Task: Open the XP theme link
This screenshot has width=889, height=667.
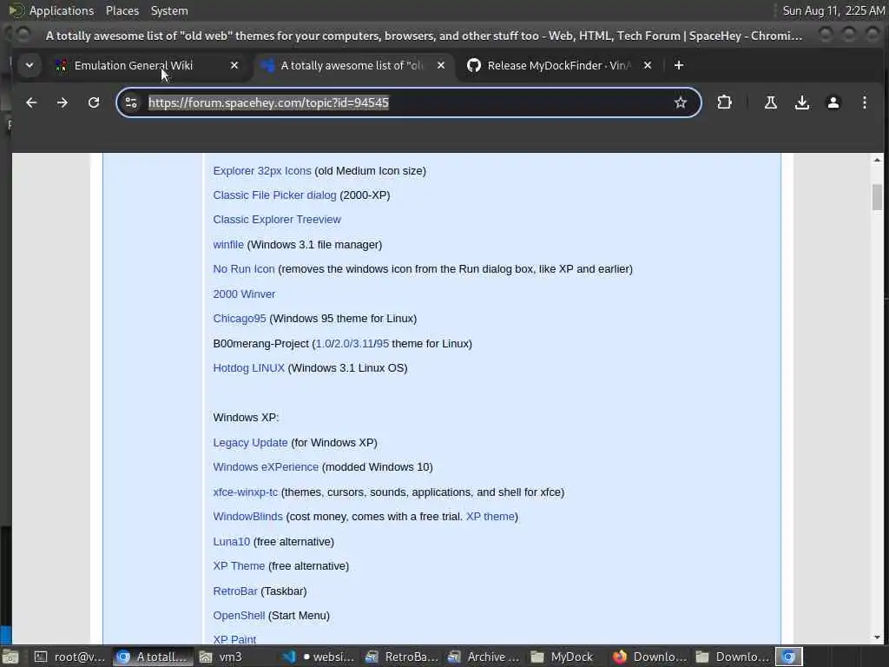Action: tap(491, 517)
